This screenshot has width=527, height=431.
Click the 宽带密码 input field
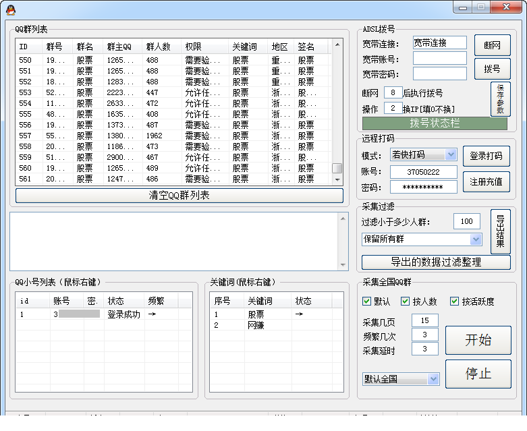(439, 74)
